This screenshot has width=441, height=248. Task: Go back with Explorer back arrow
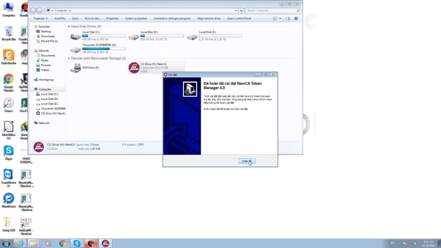click(x=33, y=10)
